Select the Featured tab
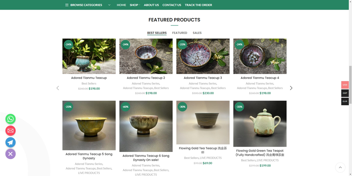The width and height of the screenshot is (352, 176). tap(179, 33)
